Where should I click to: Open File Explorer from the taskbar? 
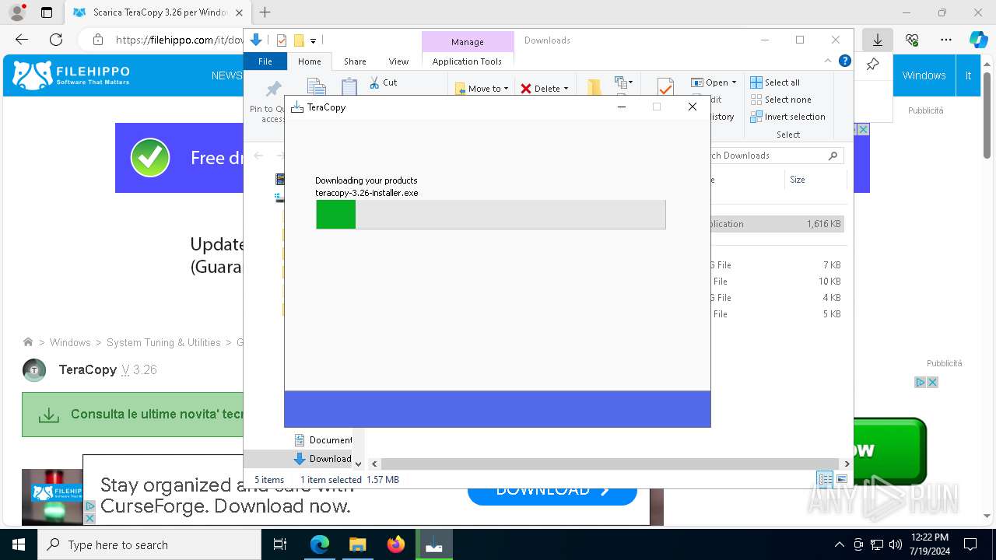pyautogui.click(x=357, y=544)
